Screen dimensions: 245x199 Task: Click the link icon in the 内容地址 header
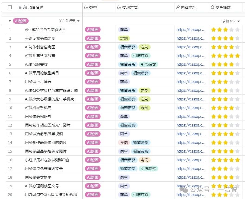point(178,7)
